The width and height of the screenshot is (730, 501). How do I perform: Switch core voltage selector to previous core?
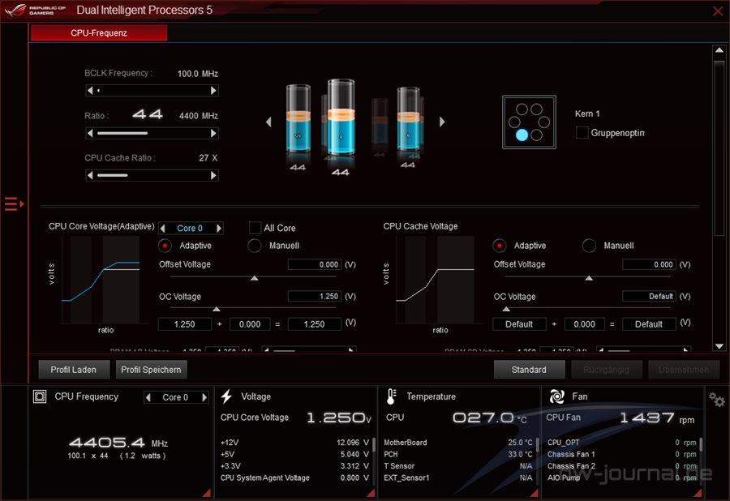pos(162,229)
